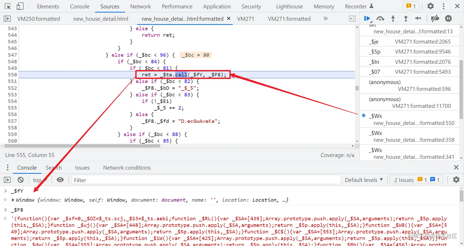Screen dimensions: 464x246
Task: Open the Memory panel tab
Action: point(324,6)
